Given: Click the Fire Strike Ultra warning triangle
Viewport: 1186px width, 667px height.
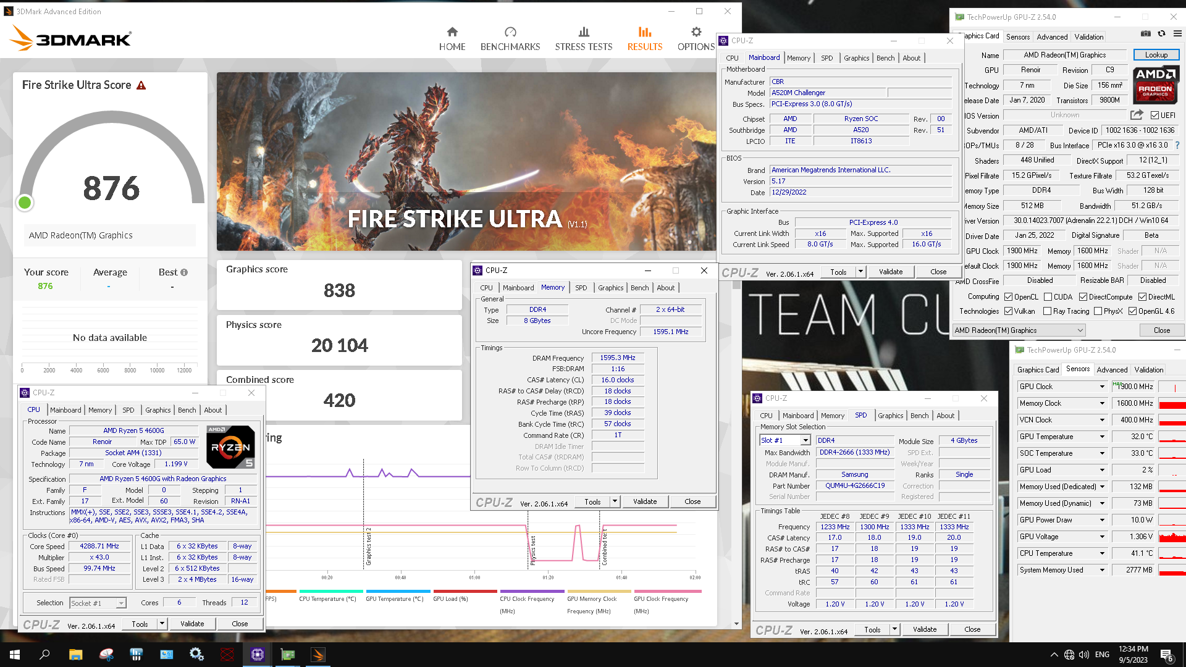Looking at the screenshot, I should [x=141, y=85].
